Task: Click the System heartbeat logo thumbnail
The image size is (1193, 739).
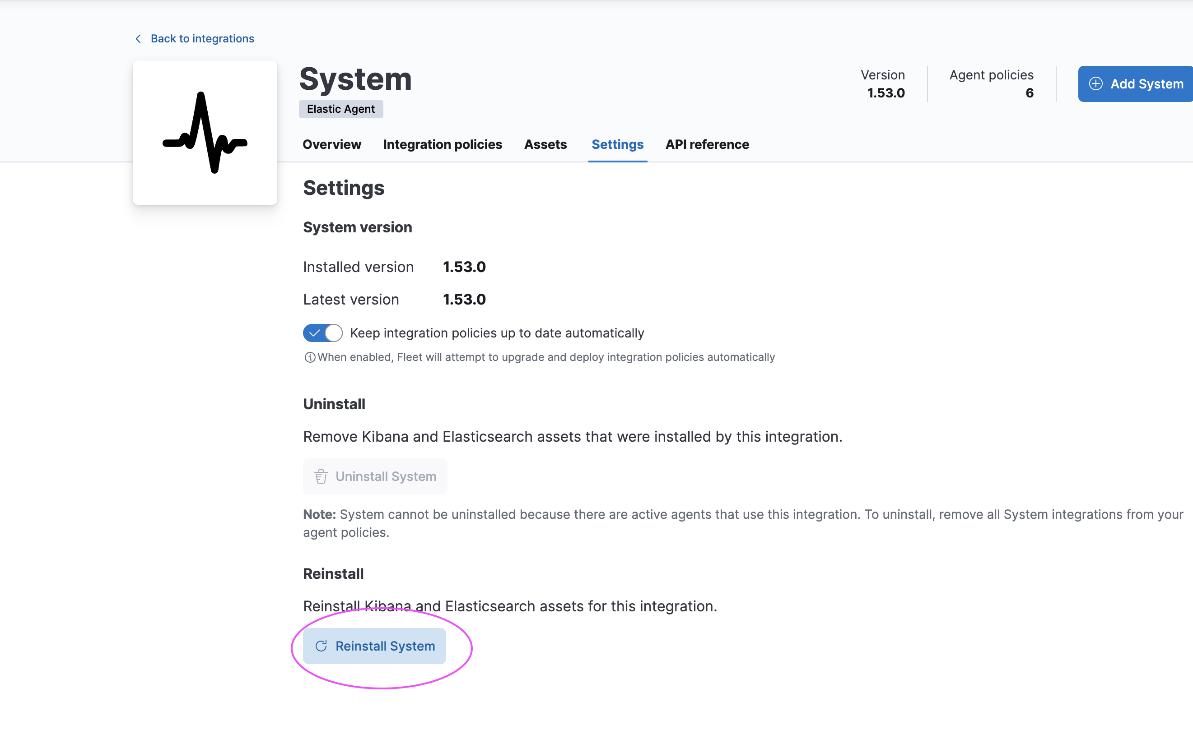Action: [205, 133]
